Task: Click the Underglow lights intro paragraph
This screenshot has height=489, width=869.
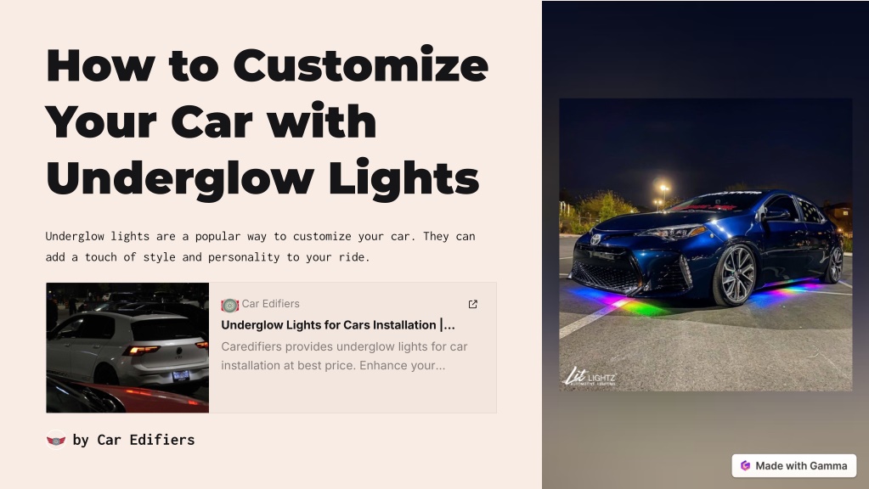Action: [261, 246]
